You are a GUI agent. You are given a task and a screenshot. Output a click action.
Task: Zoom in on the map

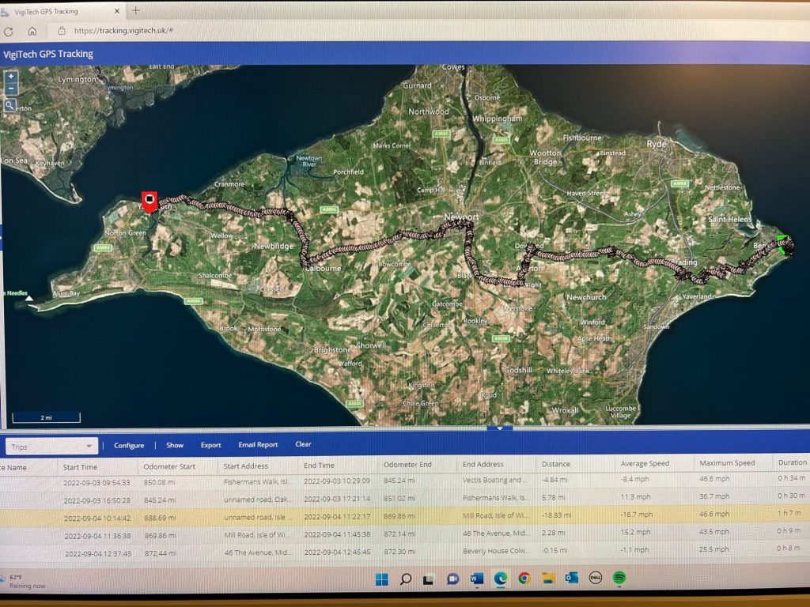click(x=11, y=77)
